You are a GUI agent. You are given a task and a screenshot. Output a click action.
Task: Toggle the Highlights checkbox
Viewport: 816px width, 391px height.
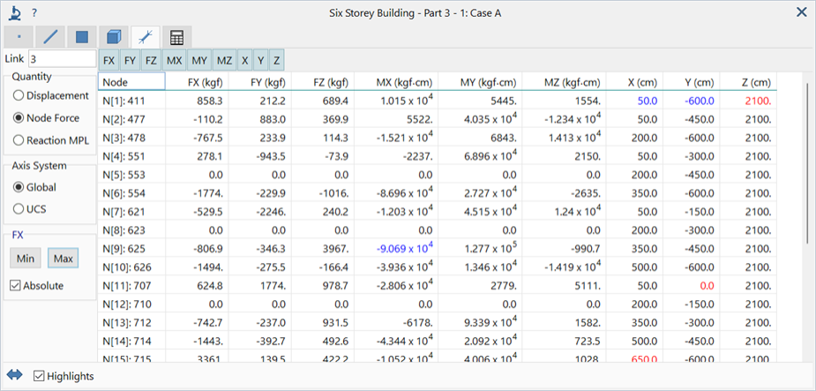pos(64,376)
